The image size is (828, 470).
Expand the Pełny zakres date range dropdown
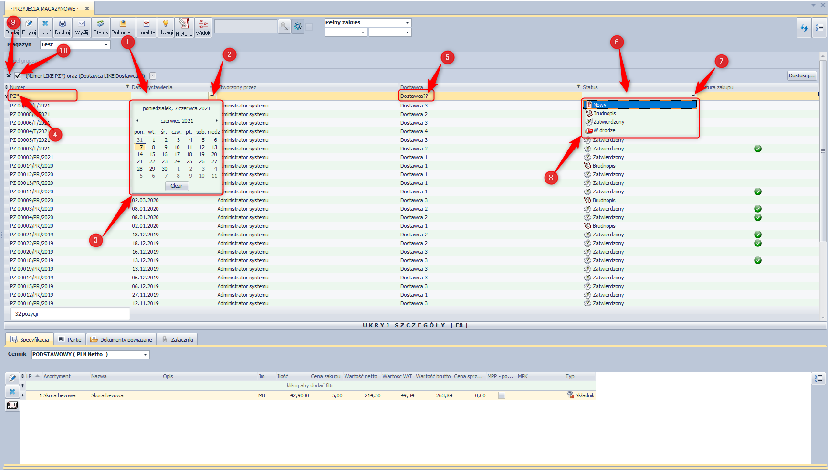click(407, 22)
